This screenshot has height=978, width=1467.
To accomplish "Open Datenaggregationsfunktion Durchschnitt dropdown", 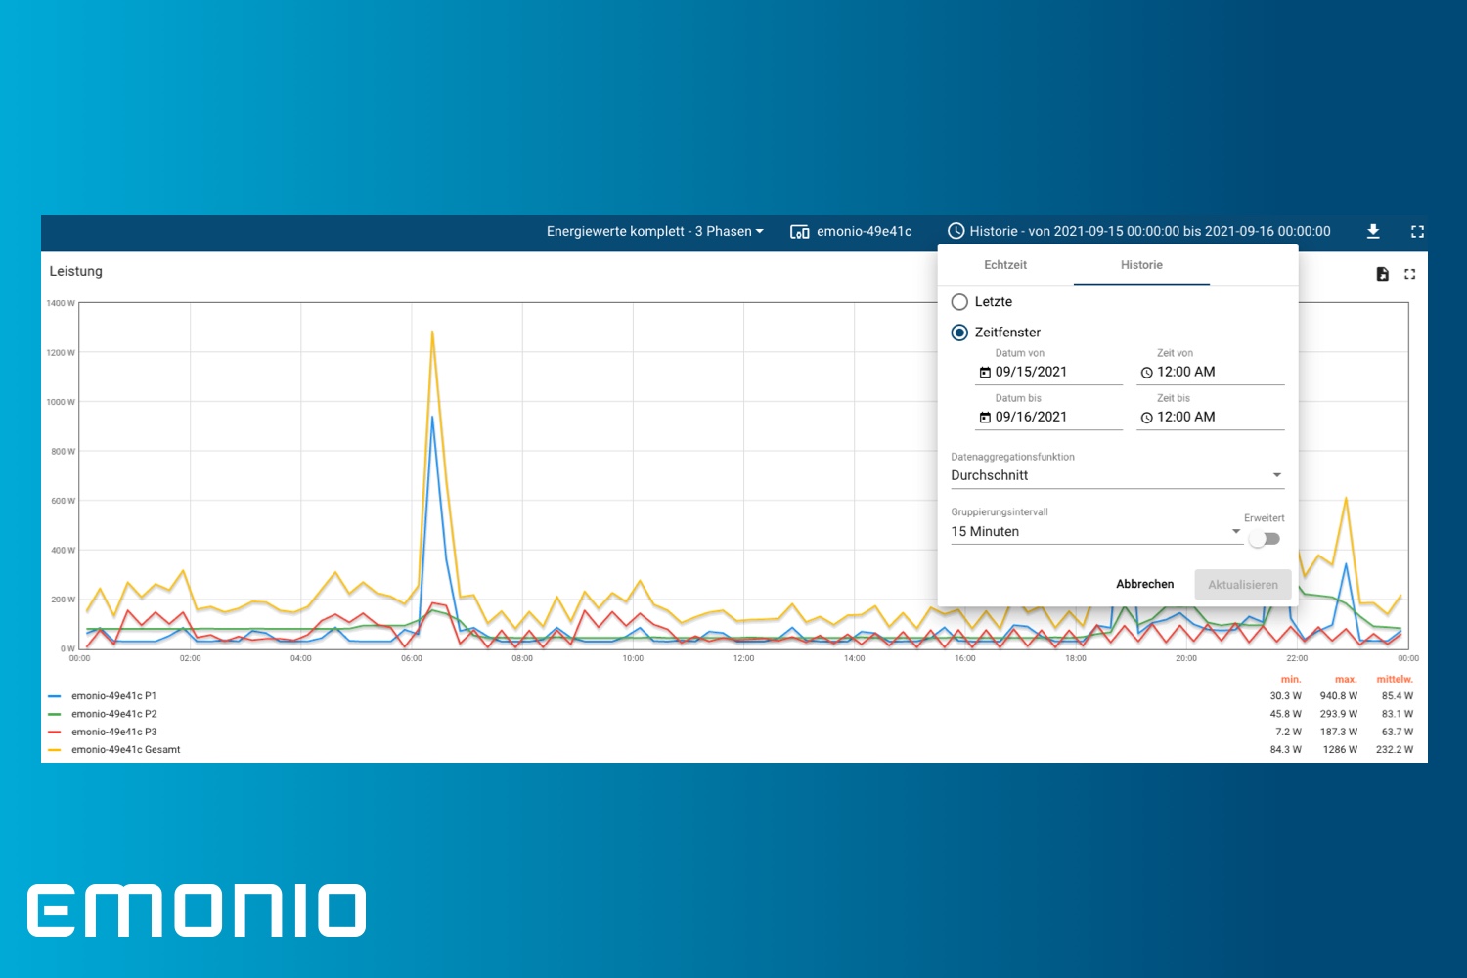I will [1117, 475].
